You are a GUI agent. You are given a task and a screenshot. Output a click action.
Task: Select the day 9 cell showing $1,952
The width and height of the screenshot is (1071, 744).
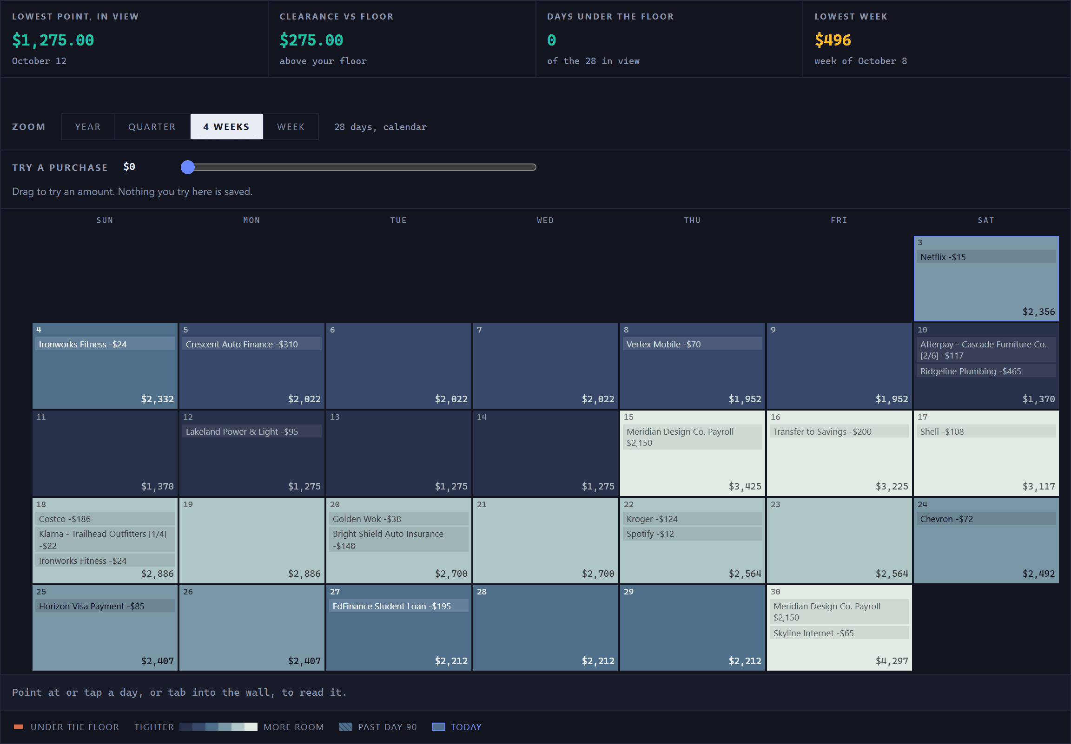point(839,366)
